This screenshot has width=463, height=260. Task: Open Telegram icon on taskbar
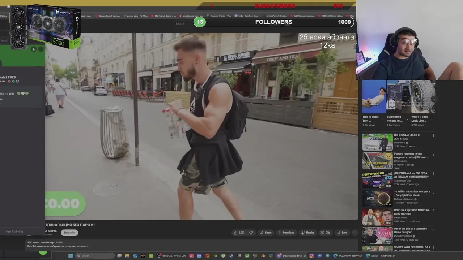327,256
